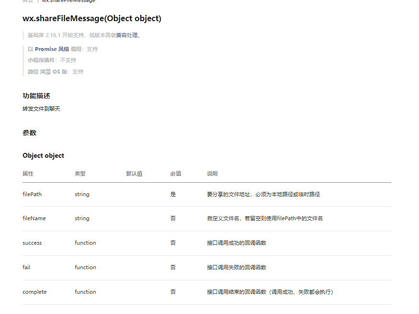419x314 pixels.
Task: Click the string type in filePath row
Action: pos(82,194)
